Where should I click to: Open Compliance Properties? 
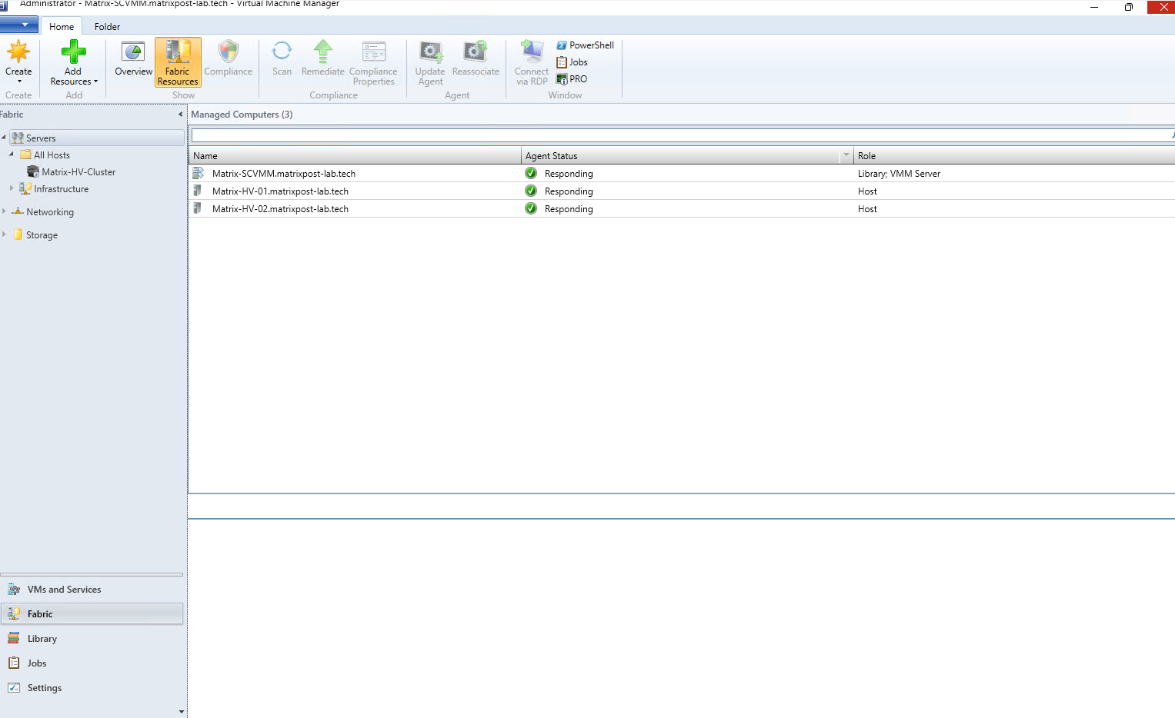[x=373, y=62]
